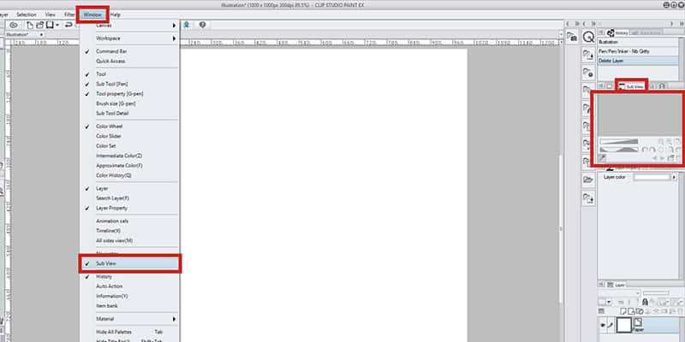Adjust the Sub View zoom slider

coord(619,141)
